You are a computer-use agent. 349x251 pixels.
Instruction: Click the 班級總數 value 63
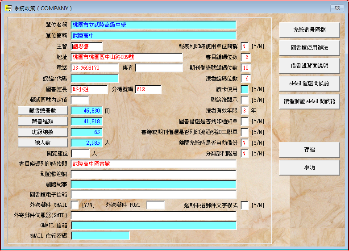click(87, 132)
